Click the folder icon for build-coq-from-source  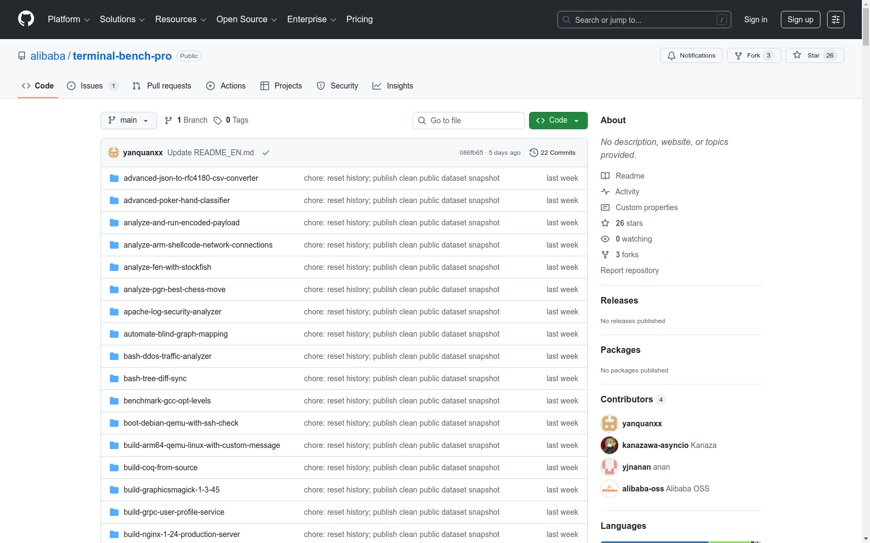pos(114,468)
